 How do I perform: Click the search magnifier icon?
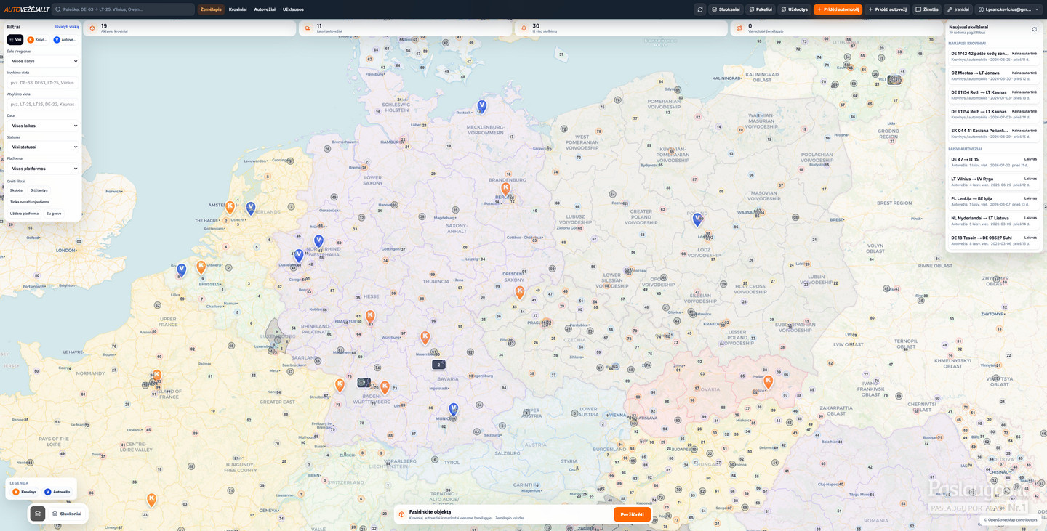tap(57, 9)
